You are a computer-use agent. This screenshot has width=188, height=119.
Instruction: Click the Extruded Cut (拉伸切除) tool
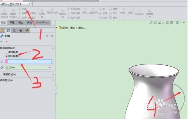pyautogui.click(x=42, y=14)
